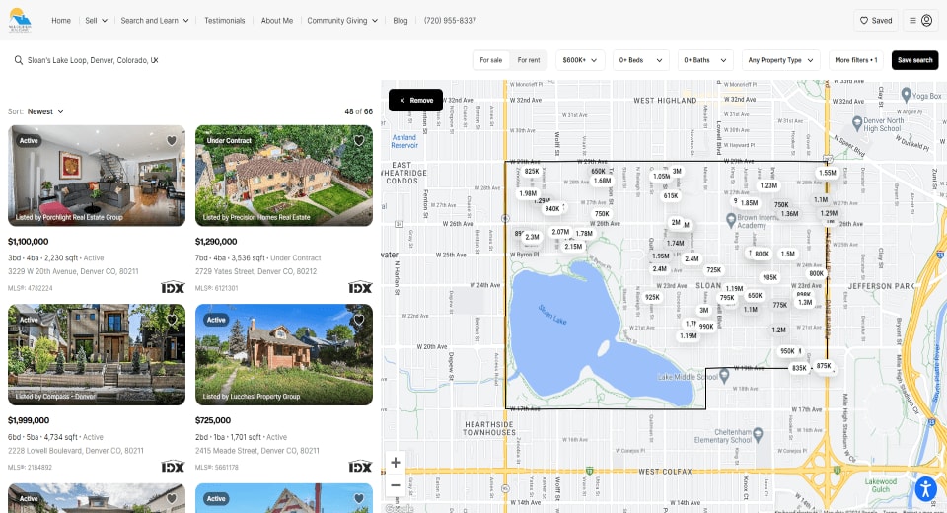Image resolution: width=947 pixels, height=513 pixels.
Task: Open the Testimonials page
Action: point(225,21)
